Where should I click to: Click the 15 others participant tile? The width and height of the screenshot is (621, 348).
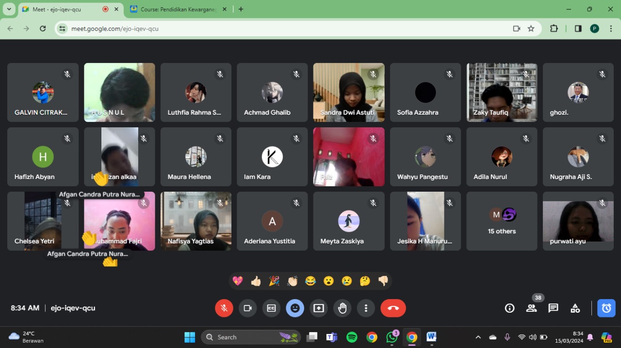click(x=502, y=221)
